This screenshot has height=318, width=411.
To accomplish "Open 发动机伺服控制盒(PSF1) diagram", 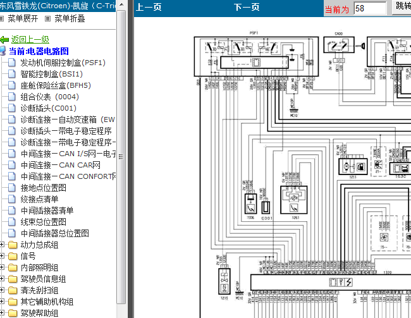I will tap(63, 63).
